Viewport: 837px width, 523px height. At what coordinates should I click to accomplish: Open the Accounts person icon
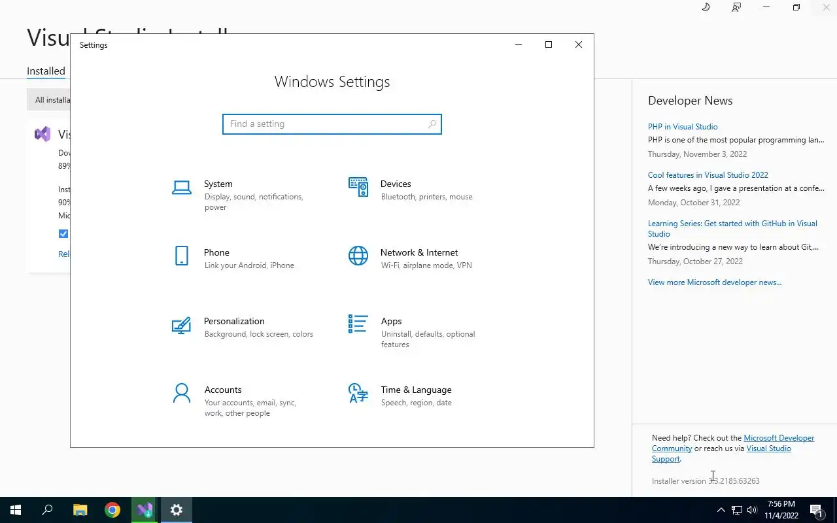pos(181,393)
